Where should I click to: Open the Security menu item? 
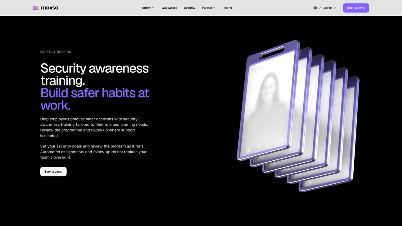pyautogui.click(x=190, y=8)
